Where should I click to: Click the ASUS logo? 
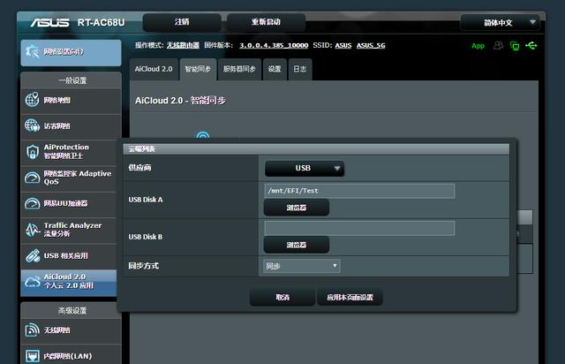coord(49,23)
